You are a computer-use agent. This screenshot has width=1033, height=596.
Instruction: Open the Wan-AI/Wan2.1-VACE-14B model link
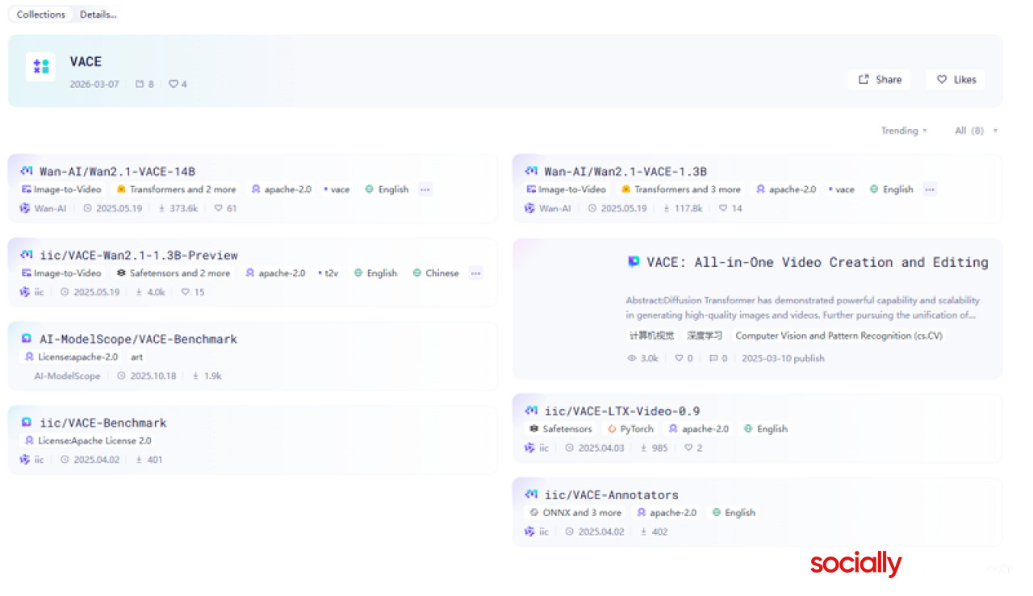pyautogui.click(x=118, y=171)
